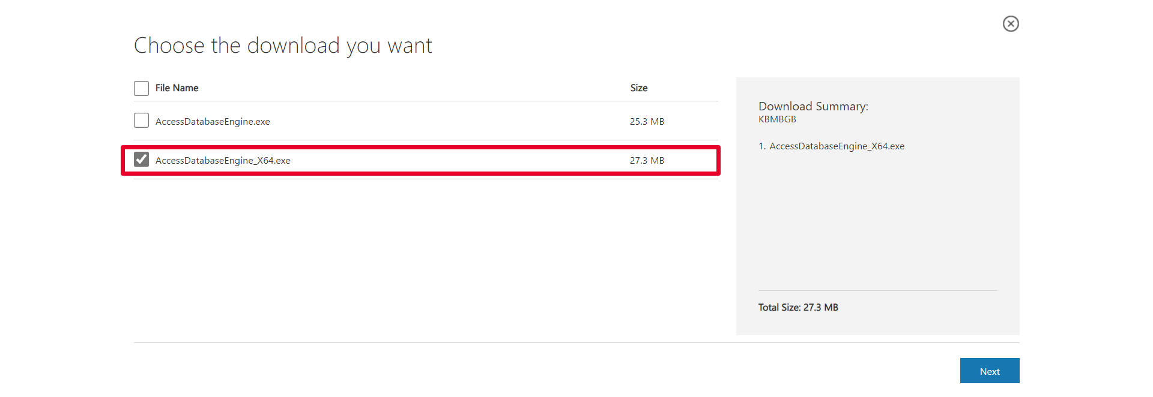This screenshot has width=1153, height=397.
Task: Click the KBMBGB text in the summary
Action: pos(777,119)
